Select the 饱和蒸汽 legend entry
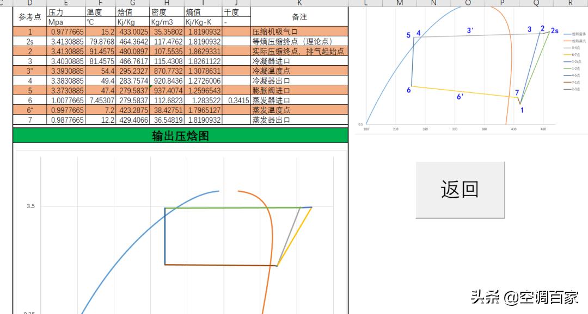 tap(572, 42)
